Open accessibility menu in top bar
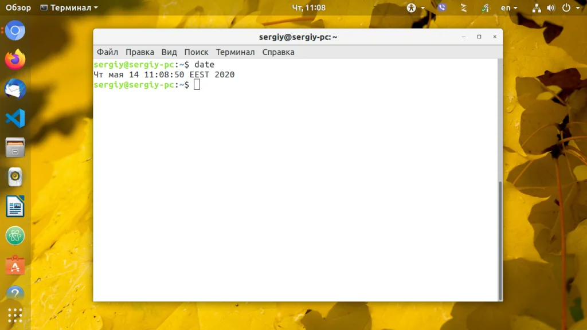The height and width of the screenshot is (330, 587). (415, 7)
